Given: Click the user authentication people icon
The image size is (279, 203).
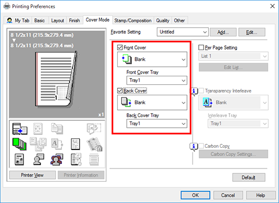Looking at the screenshot, I should click(x=56, y=159).
